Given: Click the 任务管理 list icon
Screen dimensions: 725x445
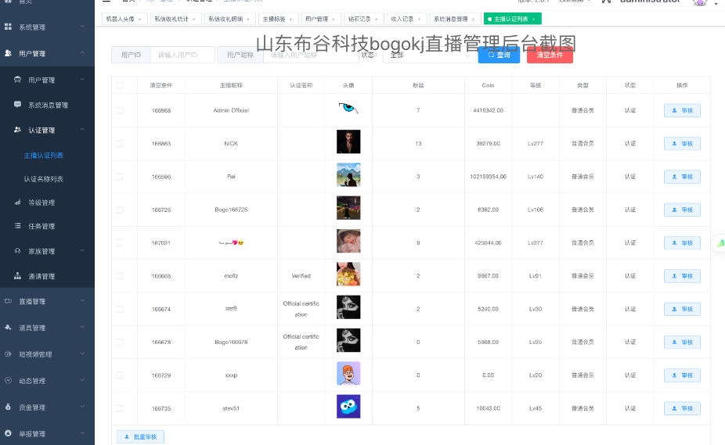Looking at the screenshot, I should pos(18,226).
